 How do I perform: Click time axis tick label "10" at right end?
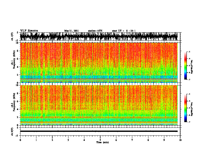pyautogui.click(x=180, y=140)
